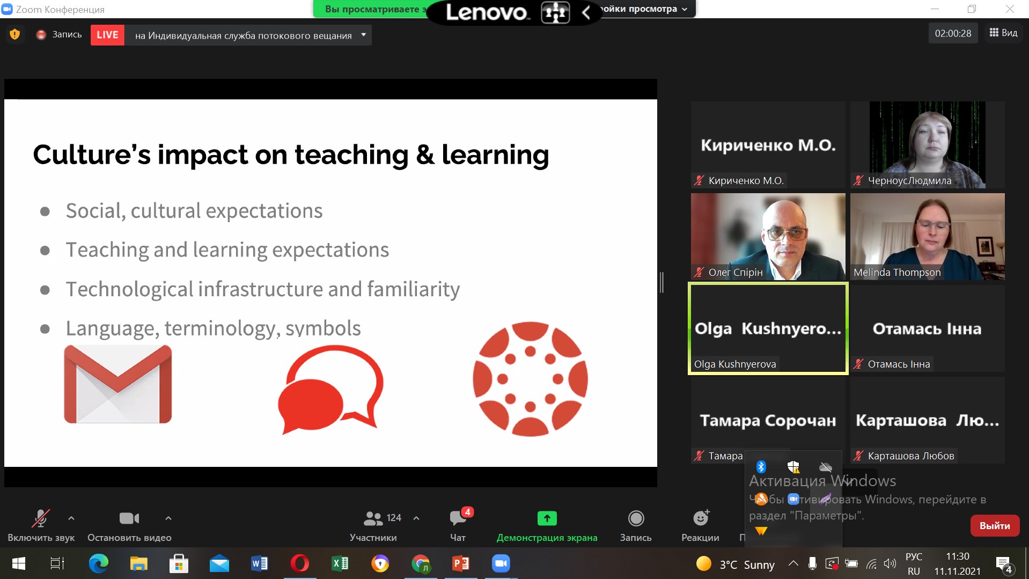Screen dimensions: 1029x579
Task: Select the Olga Kushnyerova speaker tile
Action: click(768, 328)
